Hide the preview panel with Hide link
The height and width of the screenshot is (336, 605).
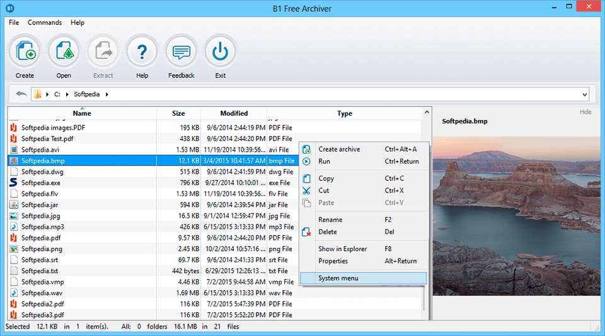[x=585, y=112]
